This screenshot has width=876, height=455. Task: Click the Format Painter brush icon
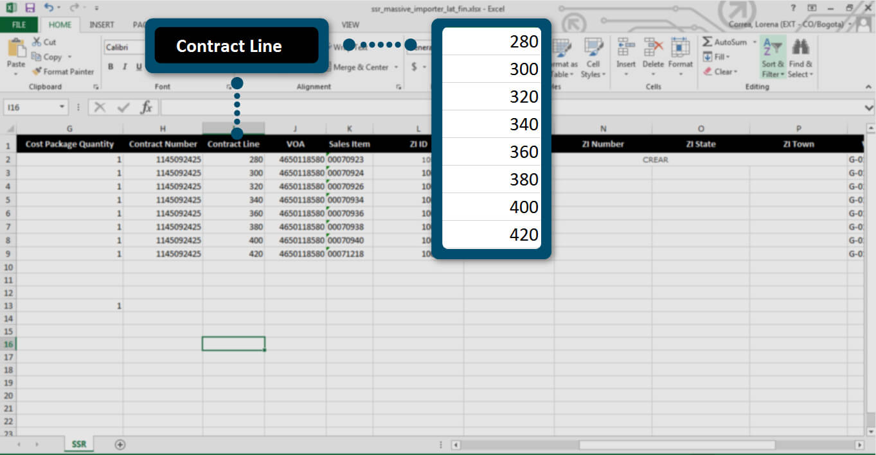pos(37,71)
